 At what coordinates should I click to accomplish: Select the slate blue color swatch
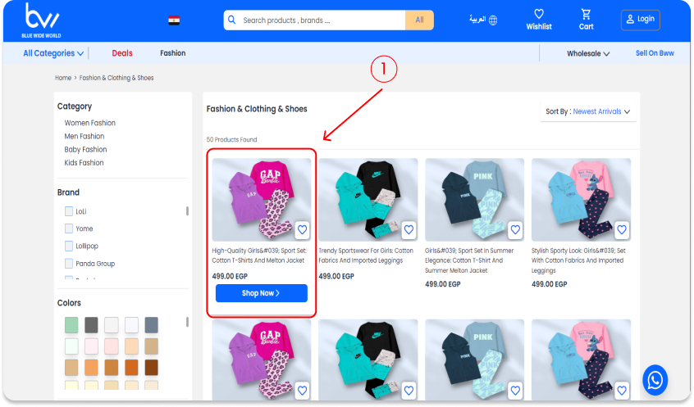pyautogui.click(x=152, y=325)
